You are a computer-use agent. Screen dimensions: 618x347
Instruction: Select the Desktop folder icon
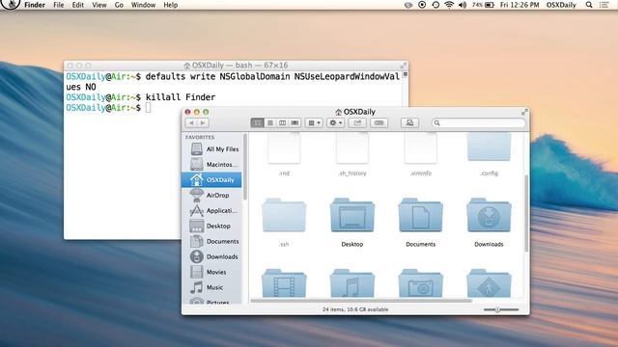click(x=351, y=215)
